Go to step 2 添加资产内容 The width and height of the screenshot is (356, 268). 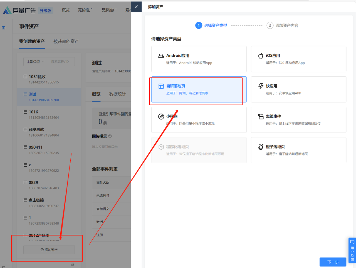pos(282,26)
